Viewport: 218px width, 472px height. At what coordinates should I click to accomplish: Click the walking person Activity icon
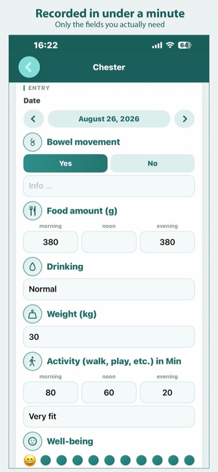pos(33,361)
